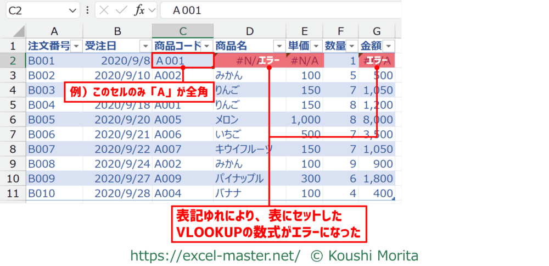549x266 pixels.
Task: Open the 注文番号 column filter dropdown
Action: click(x=76, y=46)
